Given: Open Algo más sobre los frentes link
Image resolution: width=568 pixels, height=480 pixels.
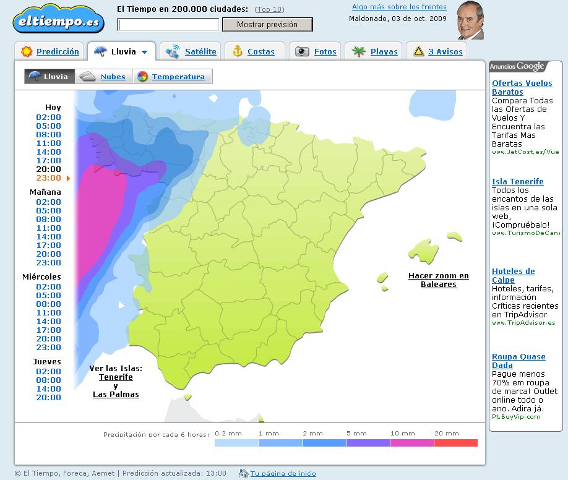Looking at the screenshot, I should 399,7.
